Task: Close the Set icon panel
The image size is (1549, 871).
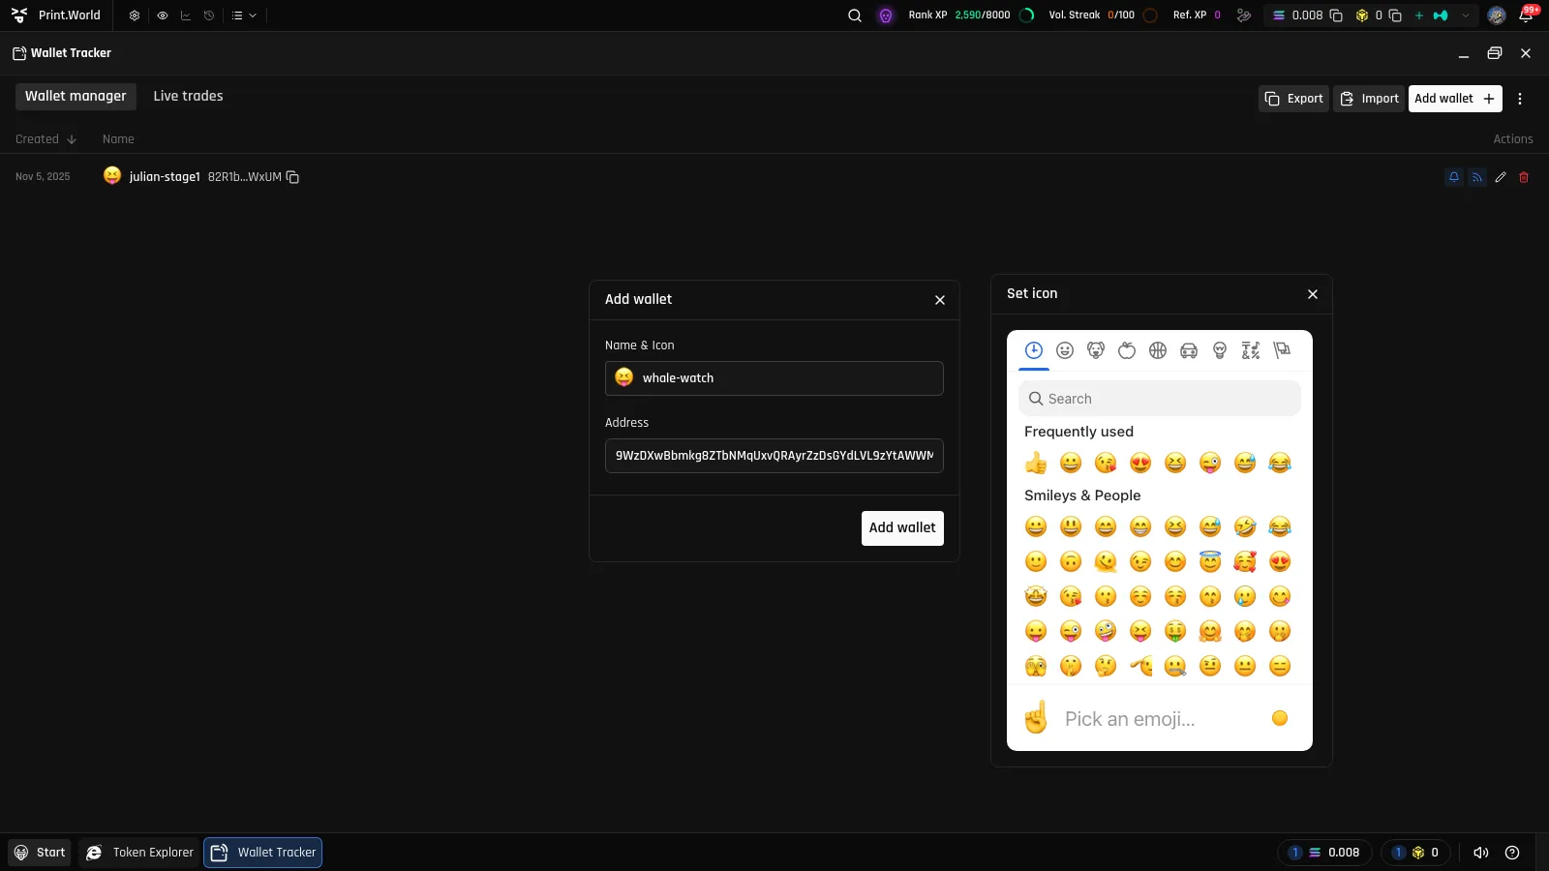Action: click(1313, 294)
